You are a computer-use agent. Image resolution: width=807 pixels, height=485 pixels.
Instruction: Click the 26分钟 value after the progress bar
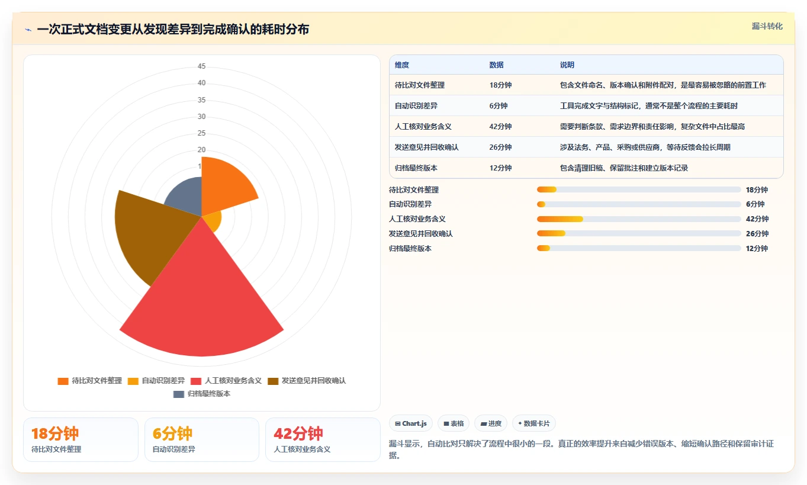pyautogui.click(x=757, y=234)
